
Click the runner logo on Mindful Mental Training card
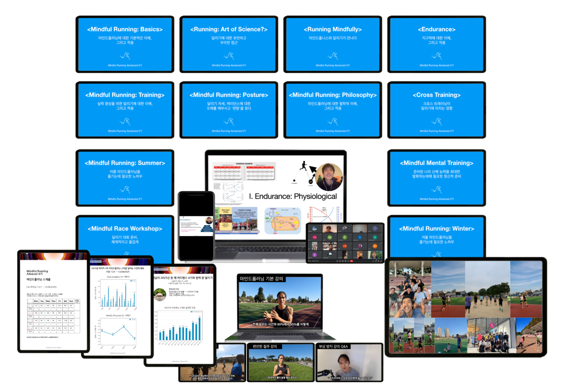click(437, 189)
